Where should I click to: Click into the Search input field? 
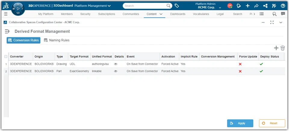coord(145,6)
